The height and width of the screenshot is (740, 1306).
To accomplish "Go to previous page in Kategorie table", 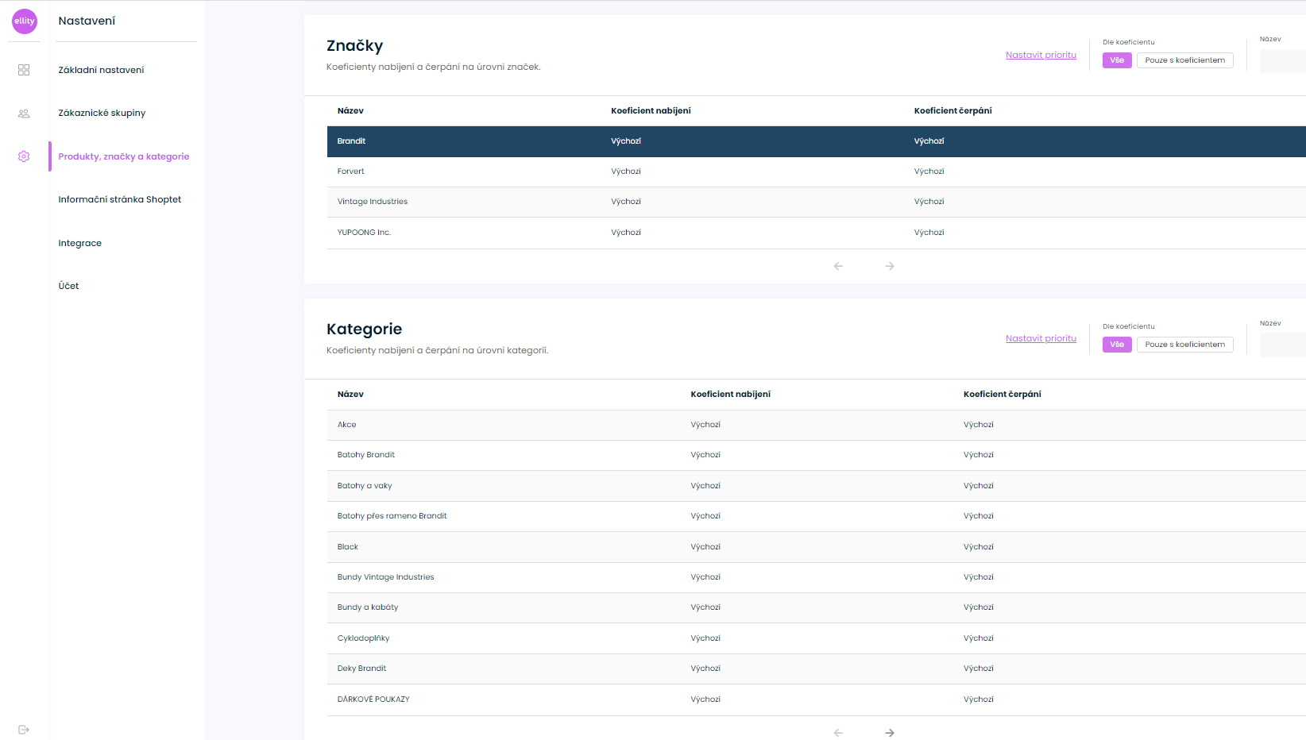I will tap(838, 733).
